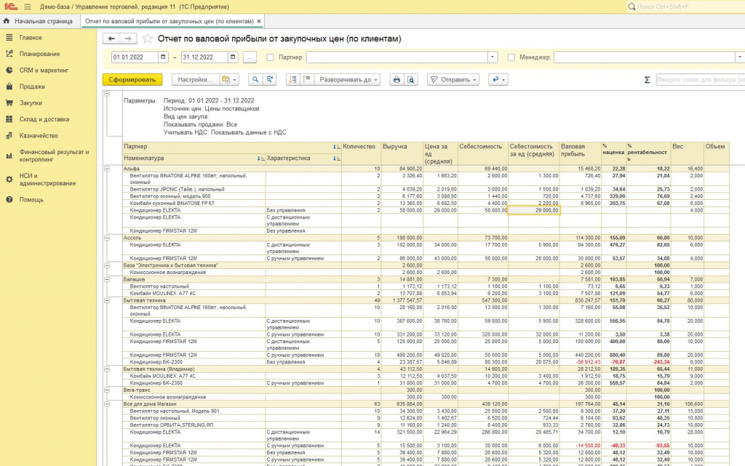Enable the Менеджер filter checkbox
Screen dimensions: 745x466
[x=511, y=57]
